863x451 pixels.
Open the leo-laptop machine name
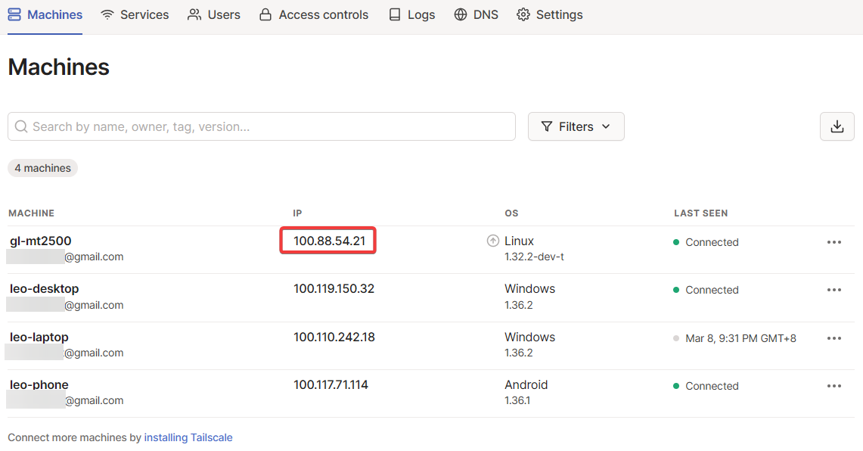39,337
